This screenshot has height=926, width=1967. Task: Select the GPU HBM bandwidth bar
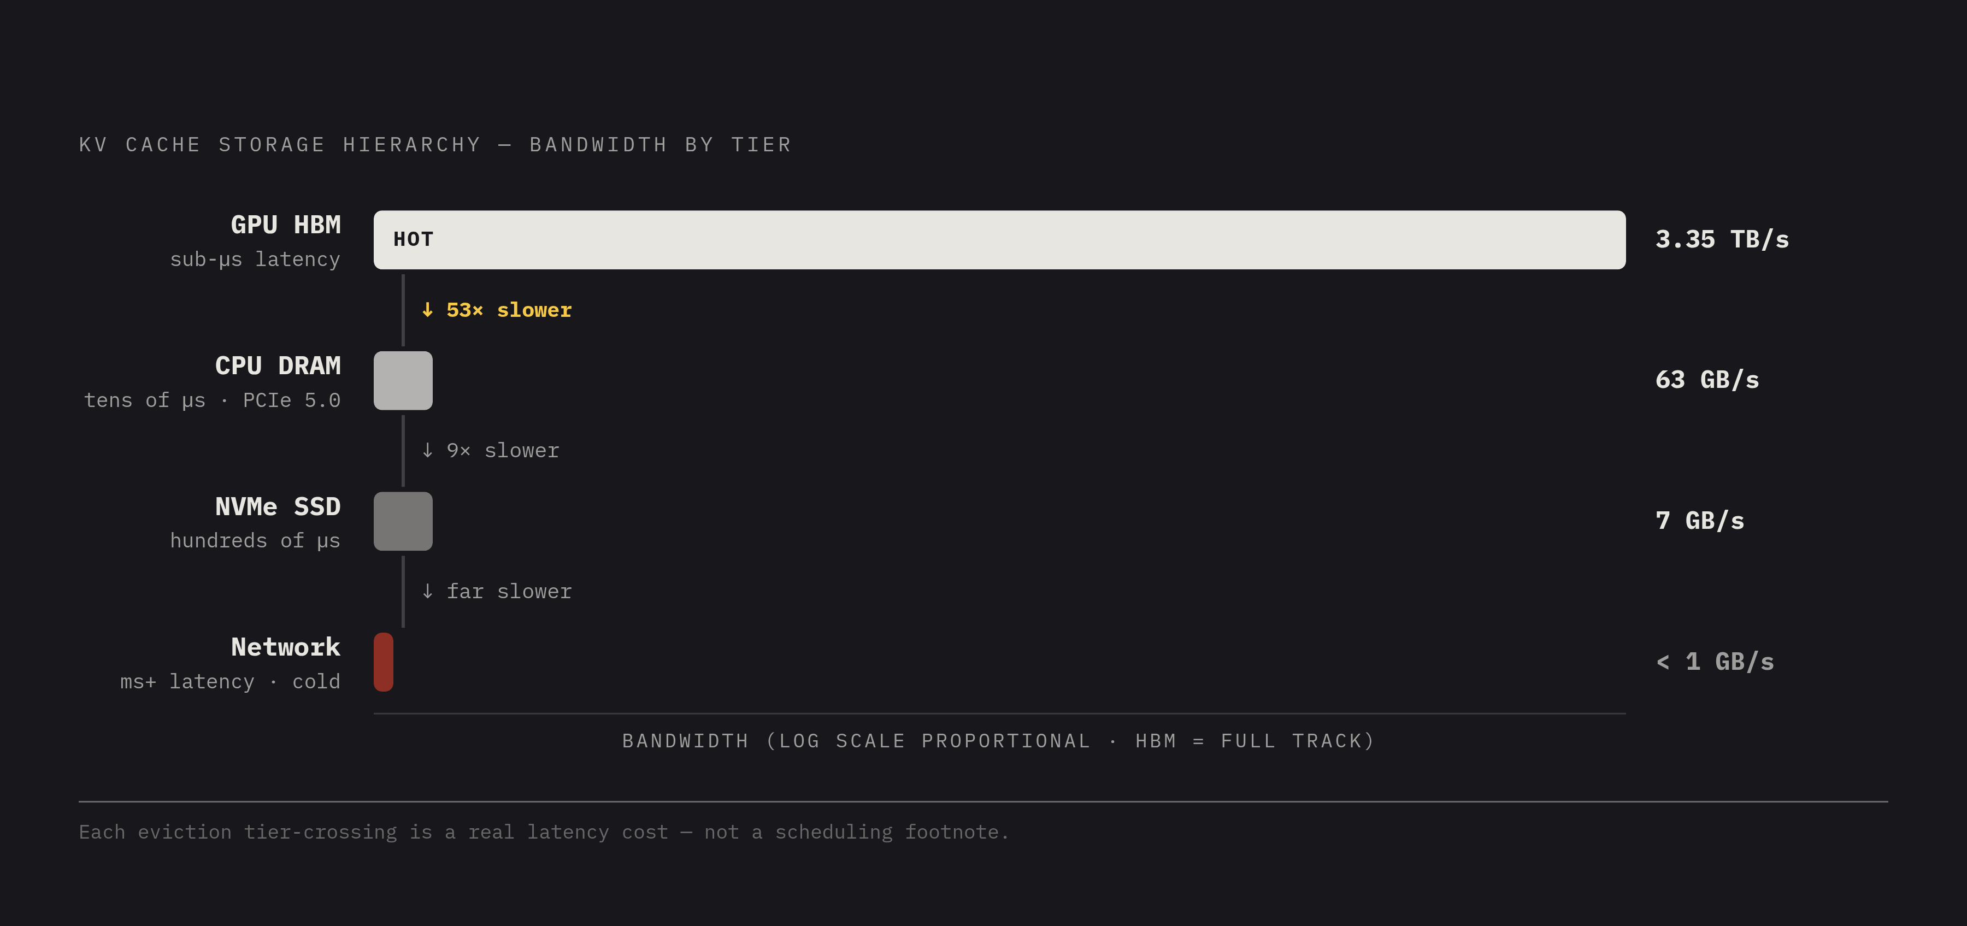pos(999,240)
